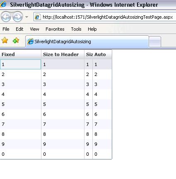Select cell 5 in narrow Siz column

pos(88,104)
